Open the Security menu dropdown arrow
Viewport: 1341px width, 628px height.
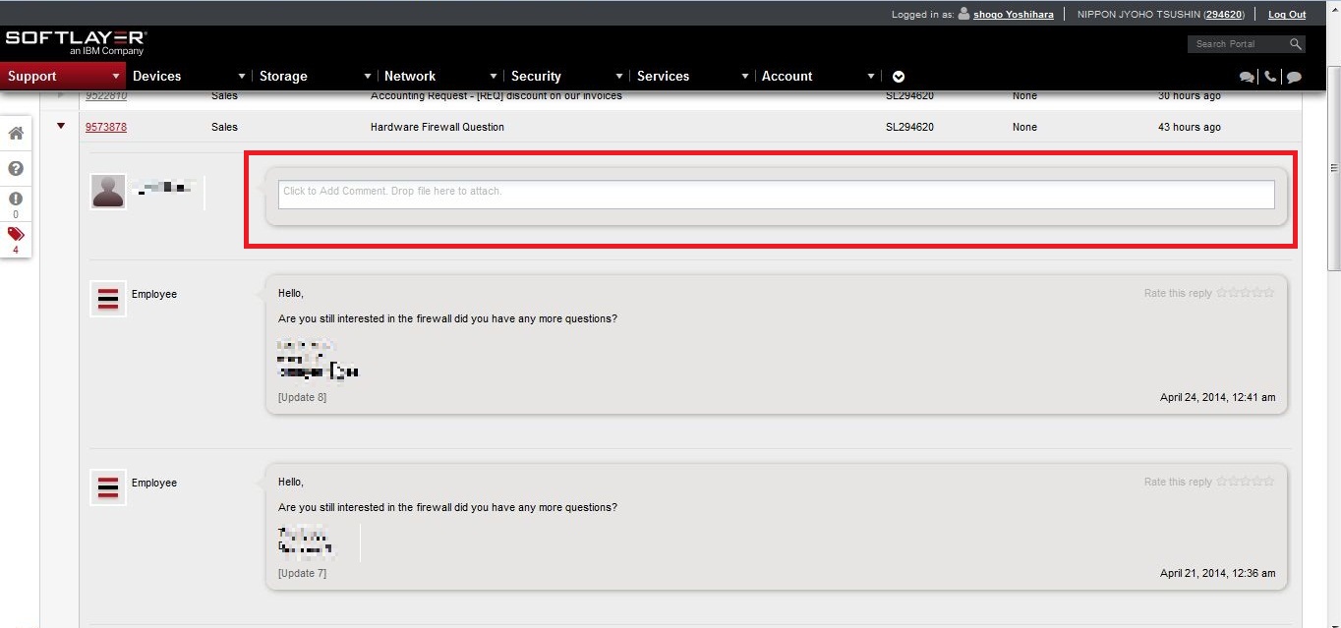coord(619,77)
